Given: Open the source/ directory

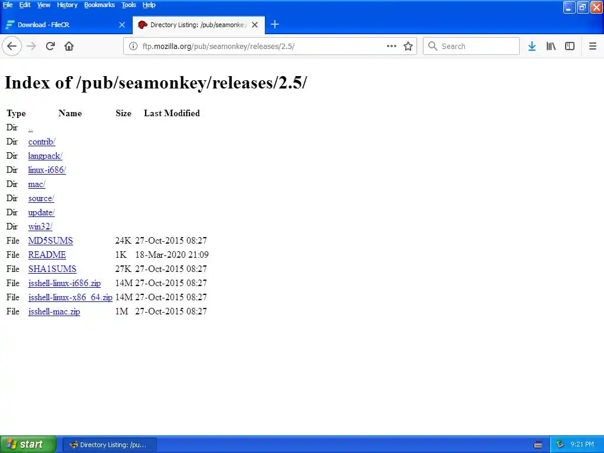Looking at the screenshot, I should coord(41,198).
